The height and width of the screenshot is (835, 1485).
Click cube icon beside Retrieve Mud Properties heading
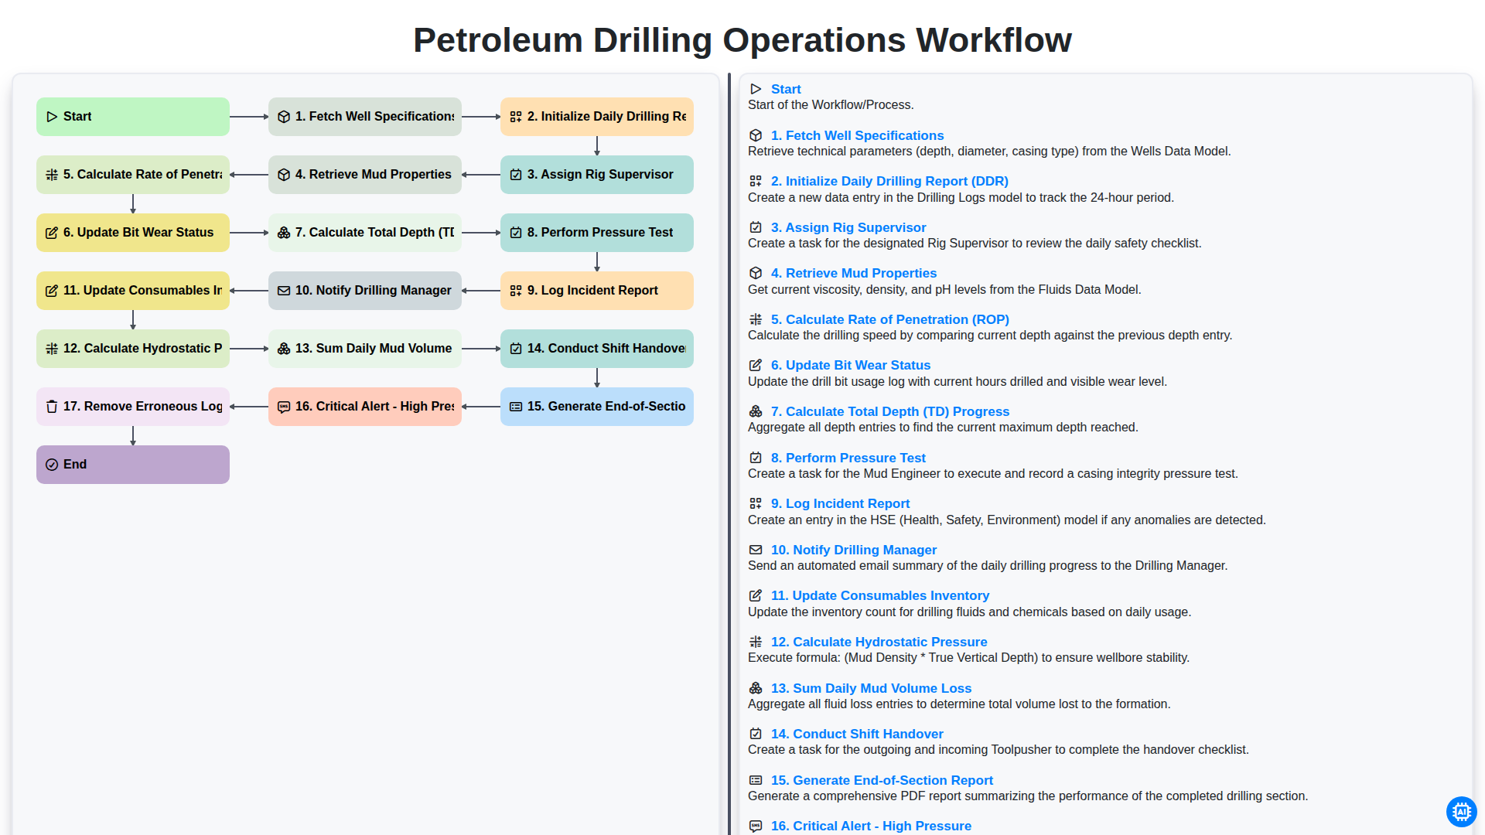pos(756,273)
